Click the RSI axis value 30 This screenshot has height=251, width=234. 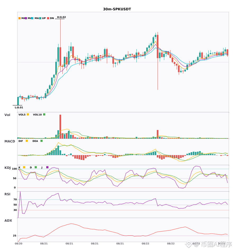point(15,210)
